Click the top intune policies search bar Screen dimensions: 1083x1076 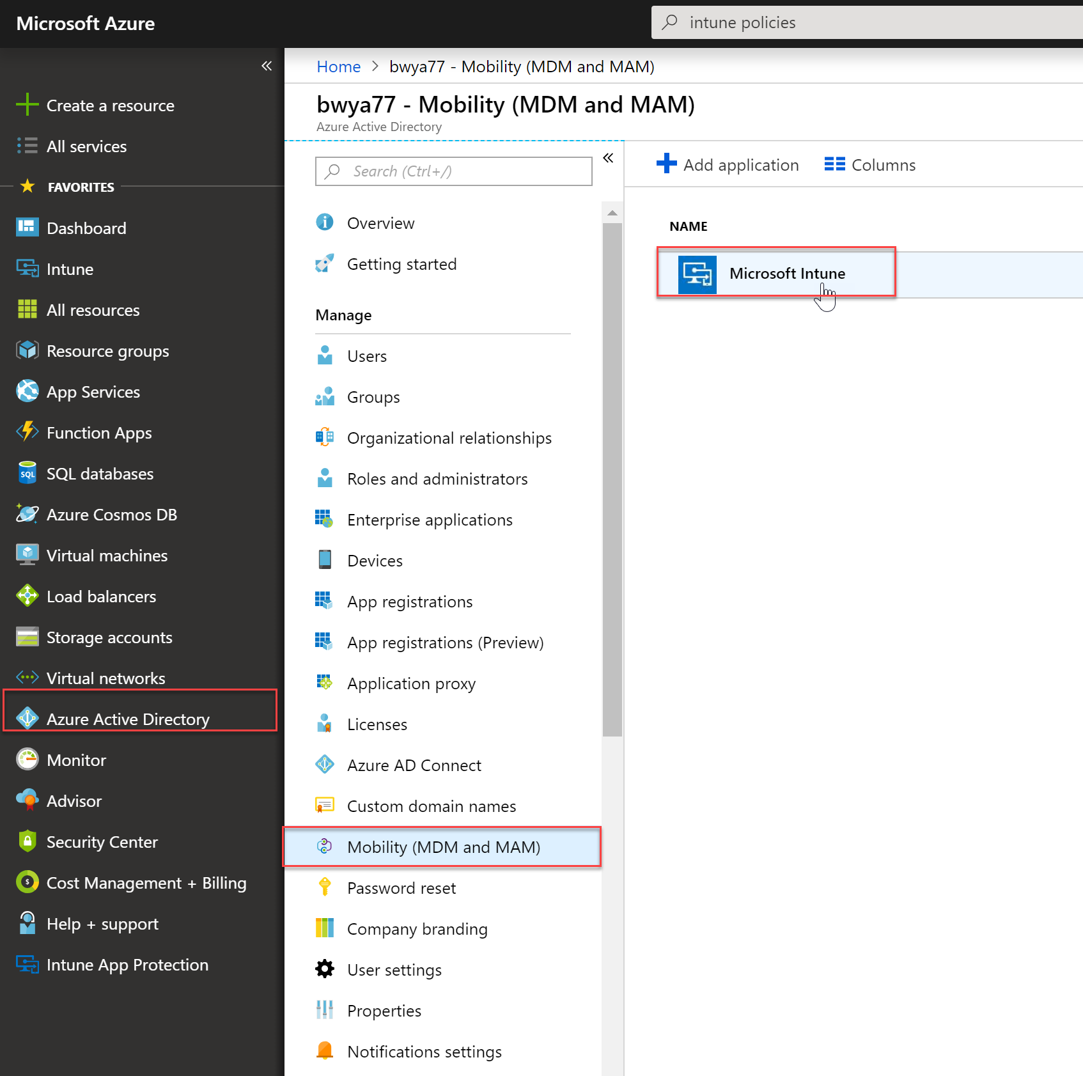(867, 22)
